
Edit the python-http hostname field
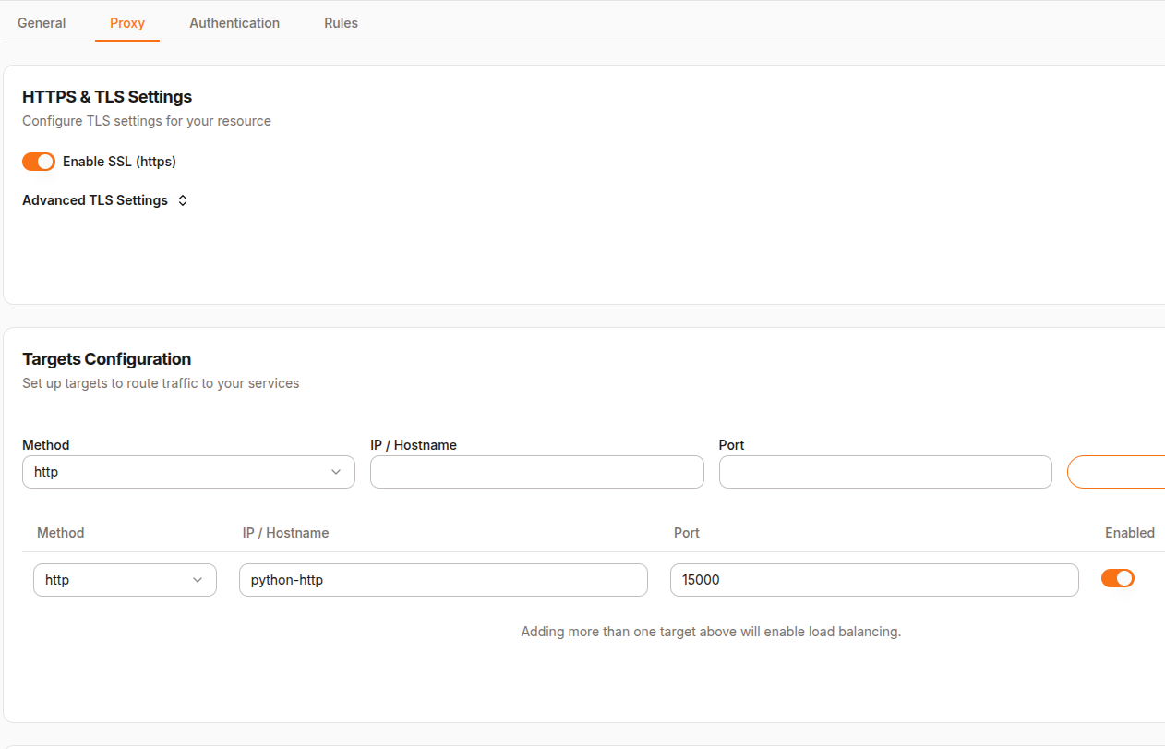443,580
